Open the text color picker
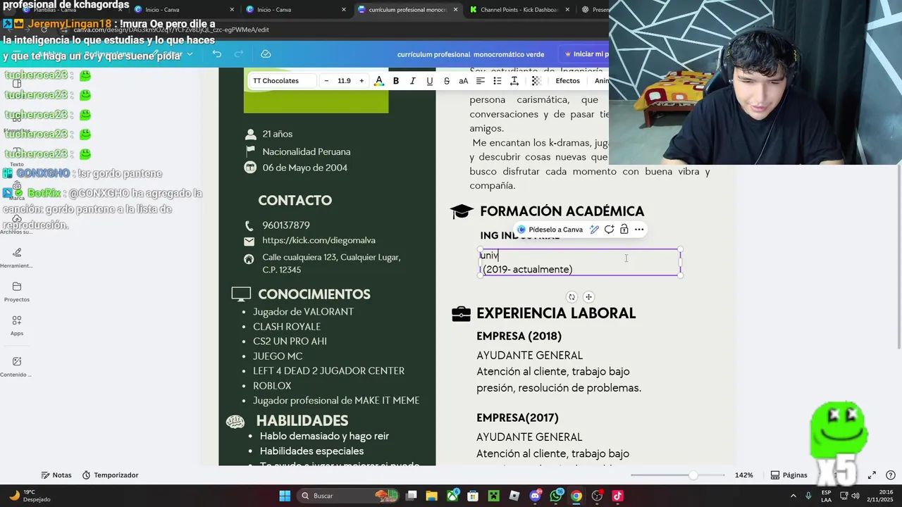 [x=379, y=81]
